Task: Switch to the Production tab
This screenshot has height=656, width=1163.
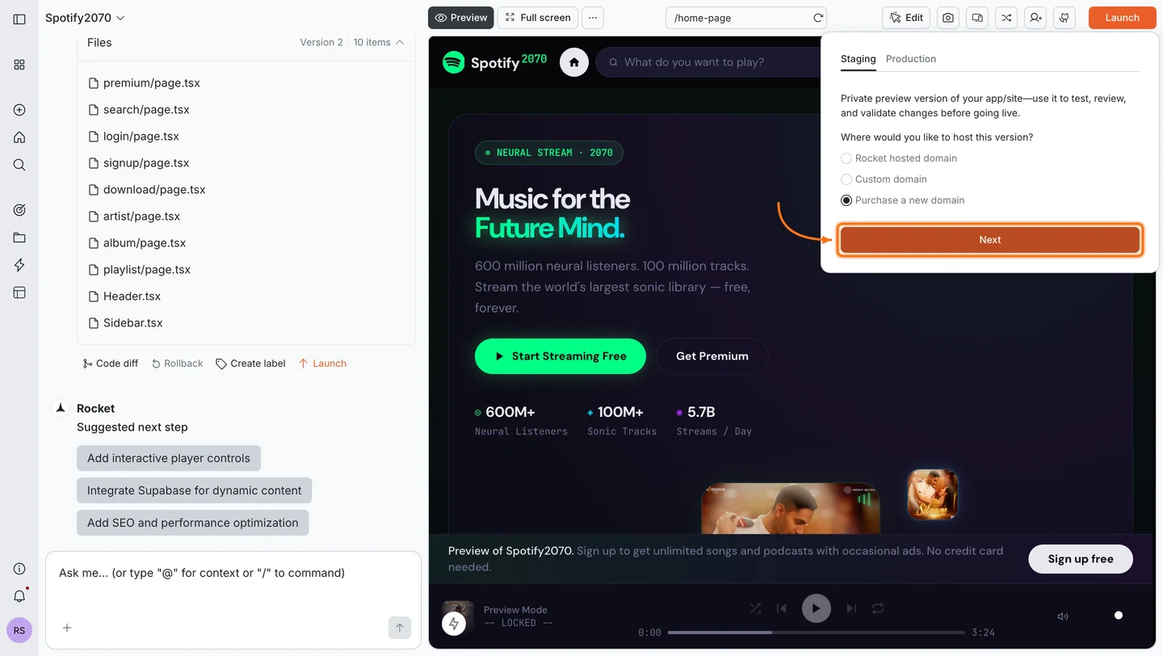Action: [910, 59]
